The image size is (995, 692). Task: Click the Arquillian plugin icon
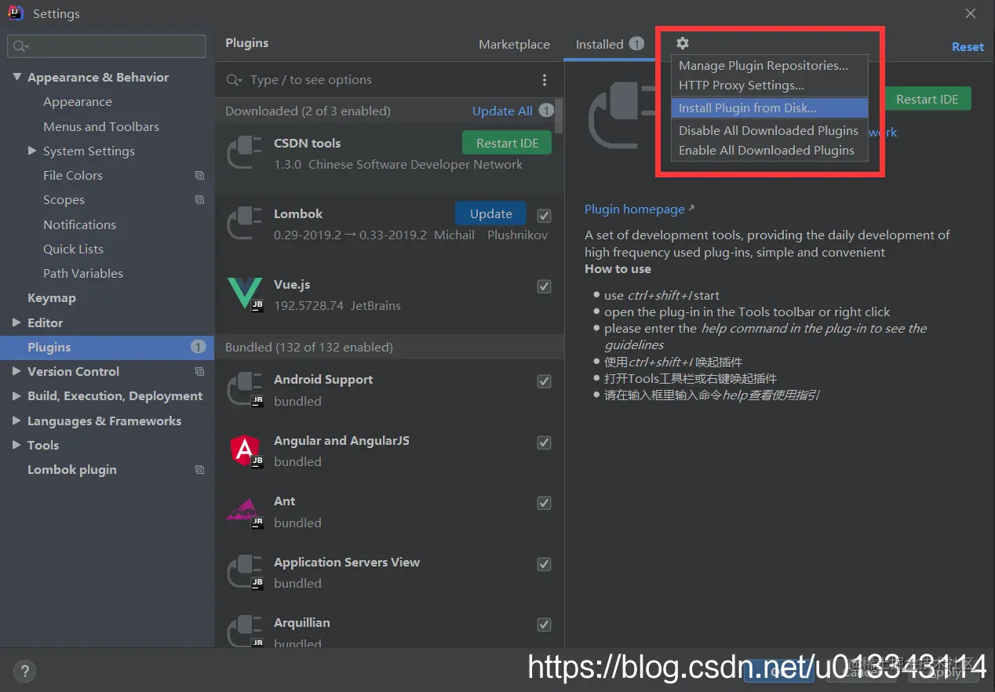[244, 632]
